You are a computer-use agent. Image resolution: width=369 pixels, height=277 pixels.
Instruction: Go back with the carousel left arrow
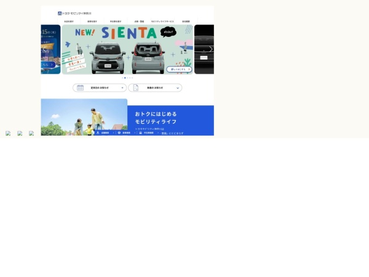[44, 49]
